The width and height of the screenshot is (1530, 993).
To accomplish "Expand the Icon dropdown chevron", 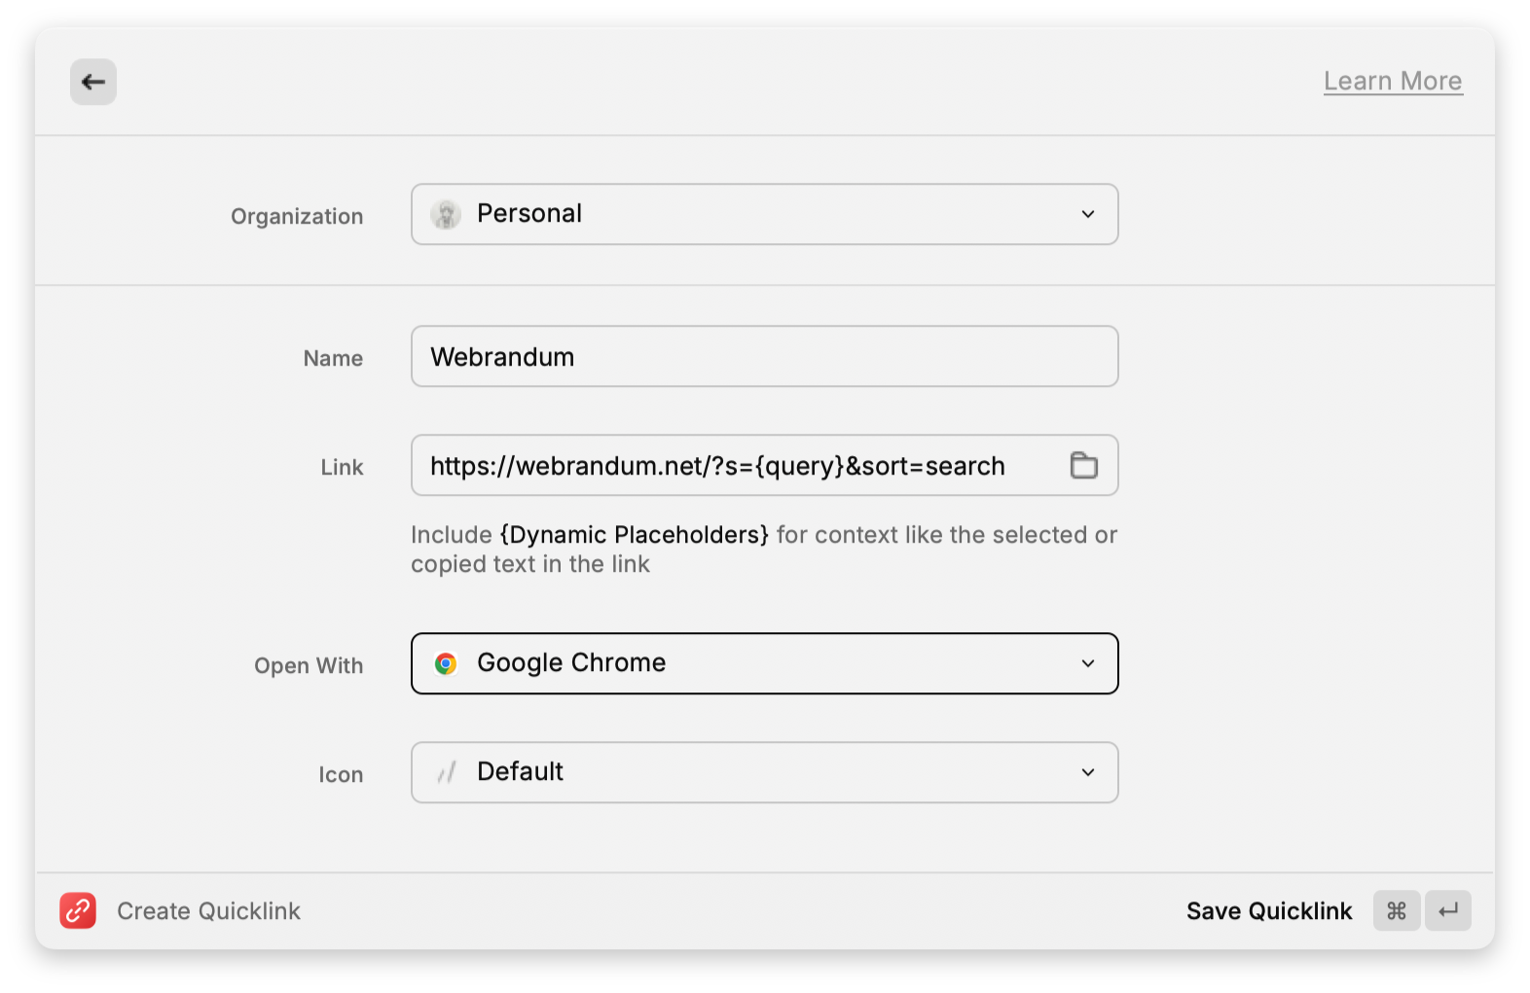I will [x=1087, y=772].
